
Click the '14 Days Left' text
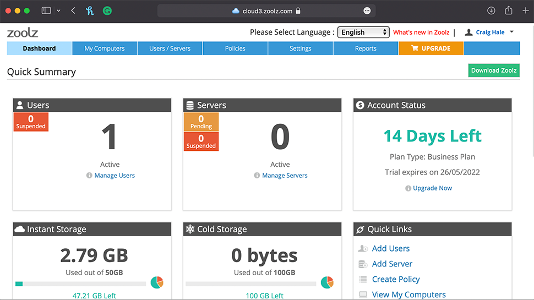pos(433,136)
